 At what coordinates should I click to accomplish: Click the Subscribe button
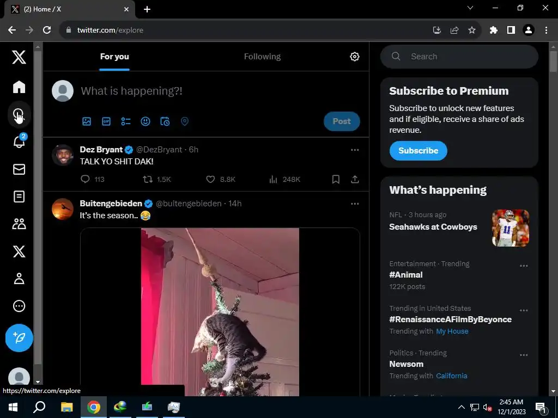click(x=418, y=151)
